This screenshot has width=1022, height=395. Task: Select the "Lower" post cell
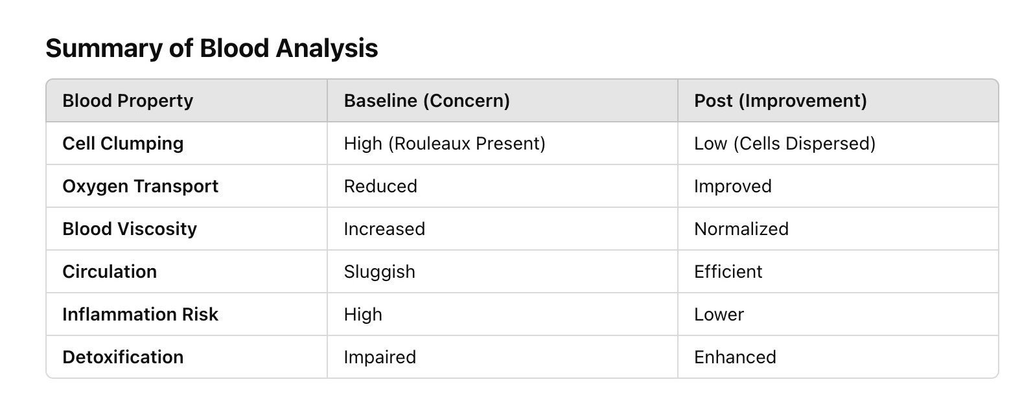pyautogui.click(x=719, y=315)
